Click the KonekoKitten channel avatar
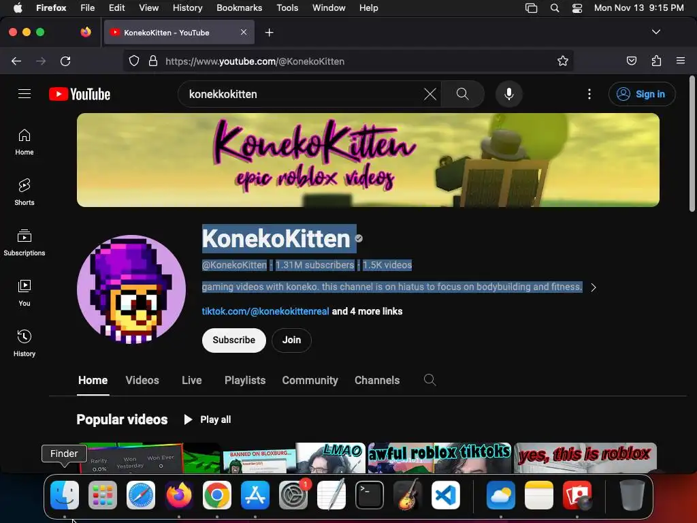 pyautogui.click(x=131, y=289)
